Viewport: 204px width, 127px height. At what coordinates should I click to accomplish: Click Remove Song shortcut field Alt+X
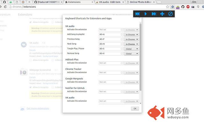(x=111, y=54)
